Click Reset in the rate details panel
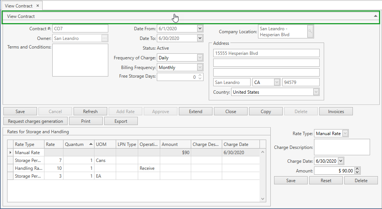The image size is (382, 209). coord(326,180)
